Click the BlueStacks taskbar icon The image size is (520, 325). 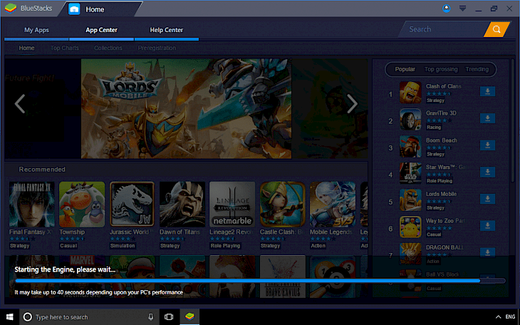[x=189, y=316]
